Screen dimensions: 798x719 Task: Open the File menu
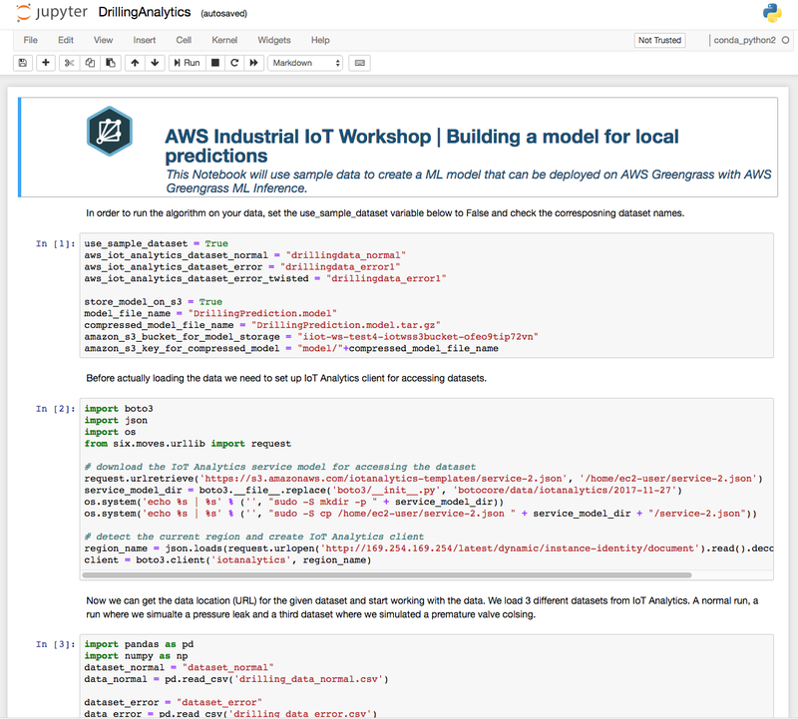pyautogui.click(x=30, y=40)
